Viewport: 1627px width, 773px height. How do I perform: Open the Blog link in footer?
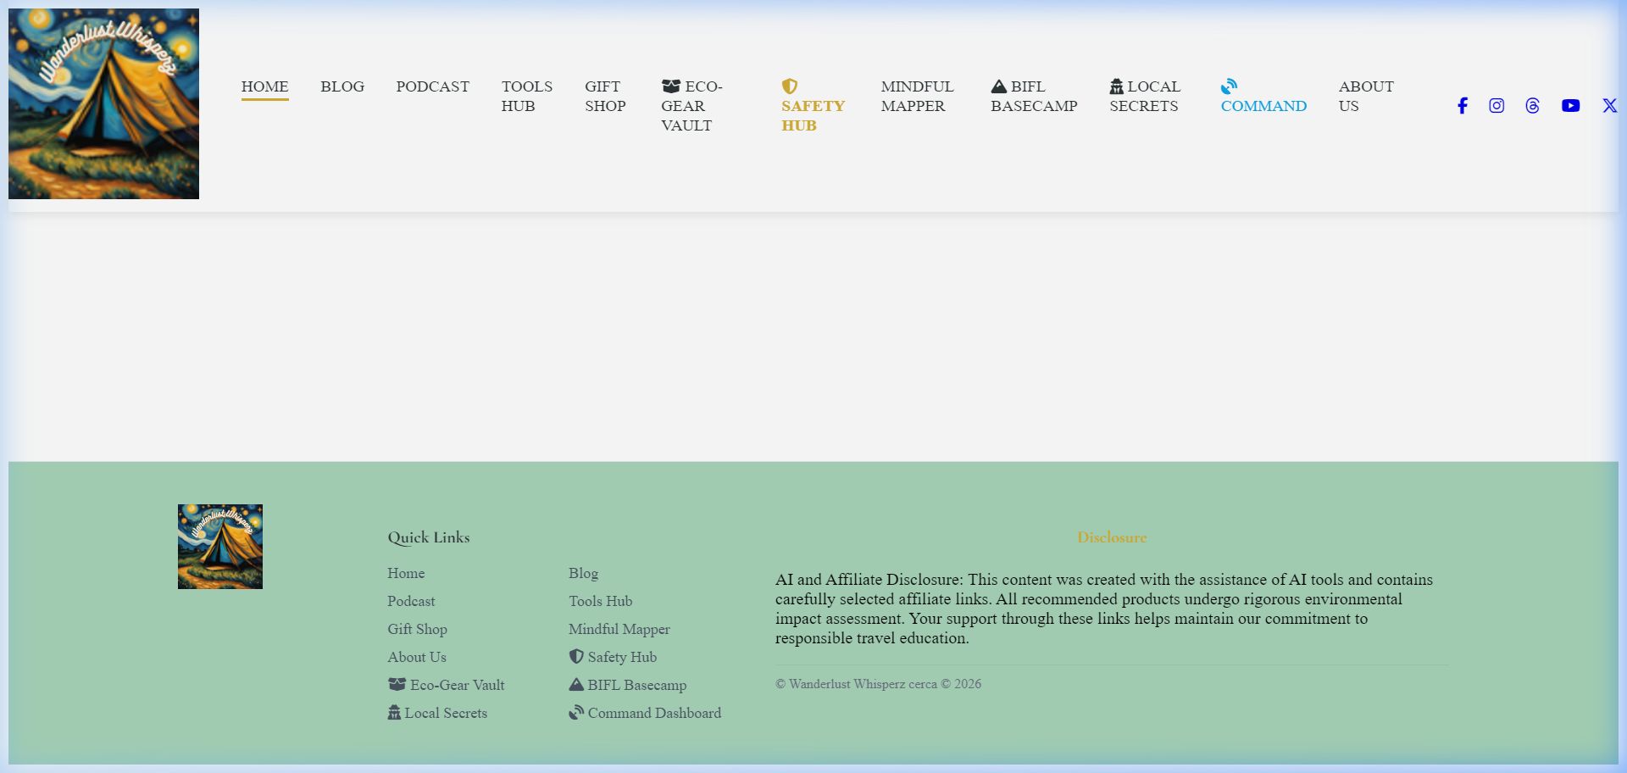click(583, 573)
